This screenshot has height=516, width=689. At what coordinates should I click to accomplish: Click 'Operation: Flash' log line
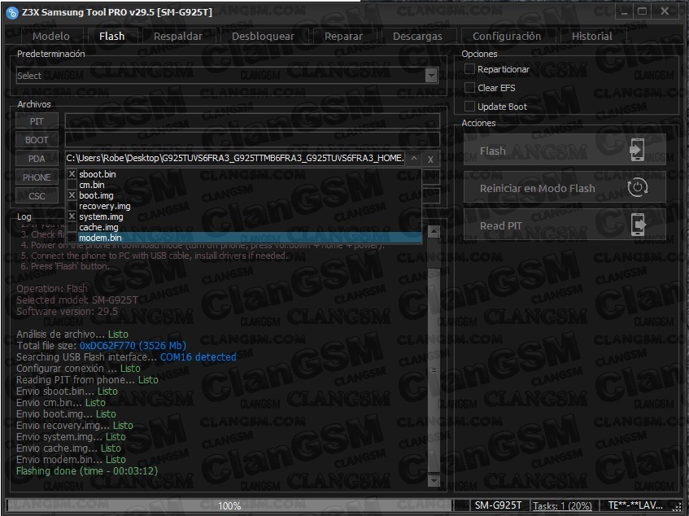[x=52, y=289]
